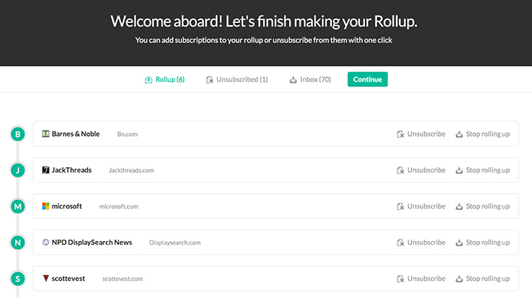Unsubscribe from scottevest
532x298 pixels.
coord(421,279)
